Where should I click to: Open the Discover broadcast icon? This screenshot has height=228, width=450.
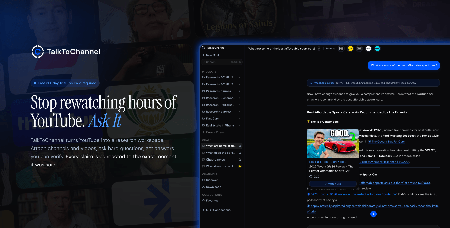click(203, 180)
